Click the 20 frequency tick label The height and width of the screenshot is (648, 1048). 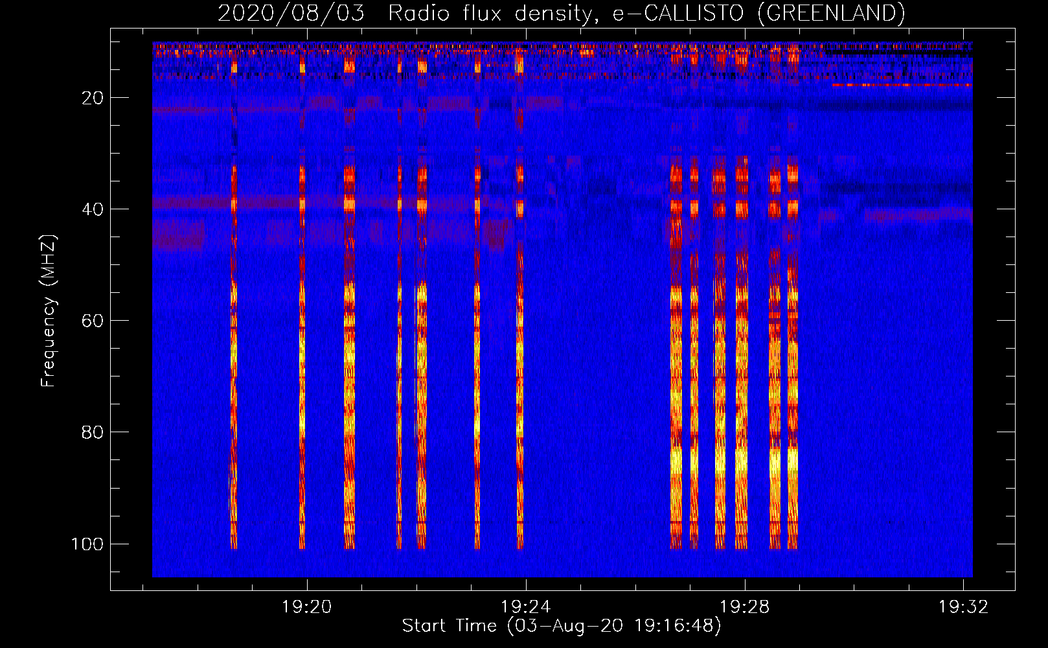tap(93, 98)
